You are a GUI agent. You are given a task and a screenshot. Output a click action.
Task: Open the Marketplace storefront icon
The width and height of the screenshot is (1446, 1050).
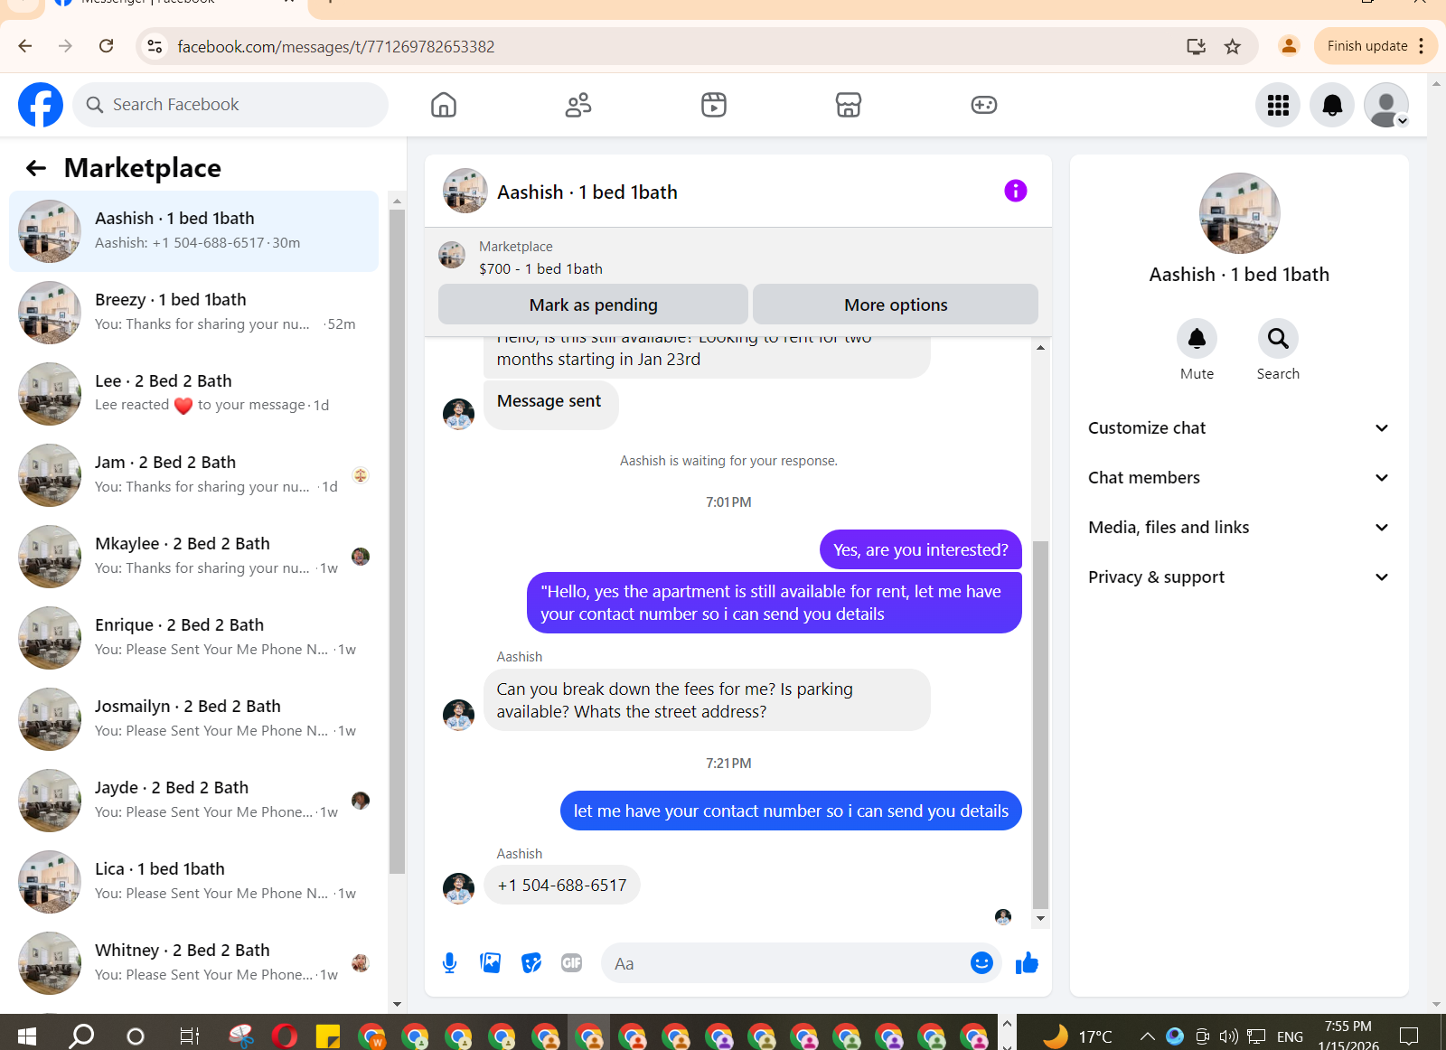[x=849, y=105]
